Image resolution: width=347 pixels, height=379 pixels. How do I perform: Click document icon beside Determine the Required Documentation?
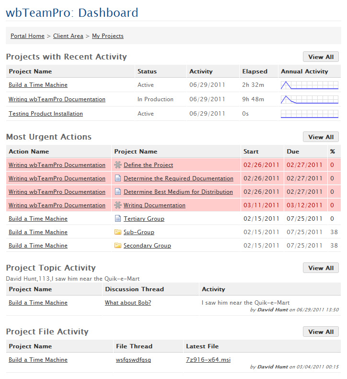[118, 178]
